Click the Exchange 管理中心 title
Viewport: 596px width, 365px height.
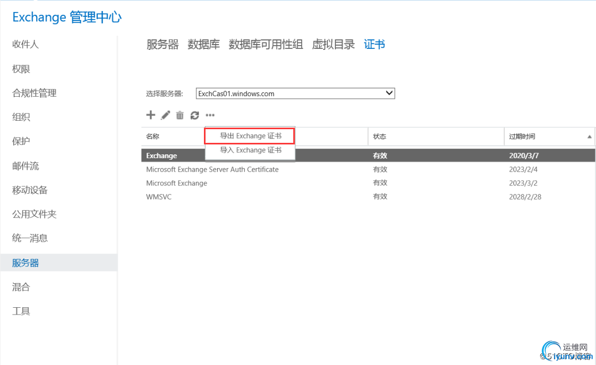(x=67, y=17)
